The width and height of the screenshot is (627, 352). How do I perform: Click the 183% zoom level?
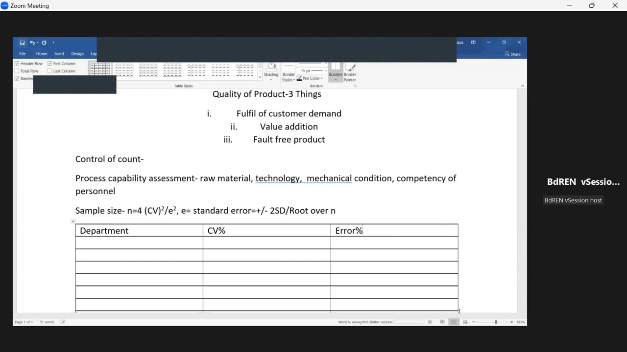[x=520, y=322]
